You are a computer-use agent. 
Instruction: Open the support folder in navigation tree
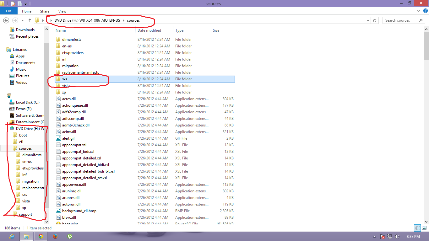coord(25,214)
